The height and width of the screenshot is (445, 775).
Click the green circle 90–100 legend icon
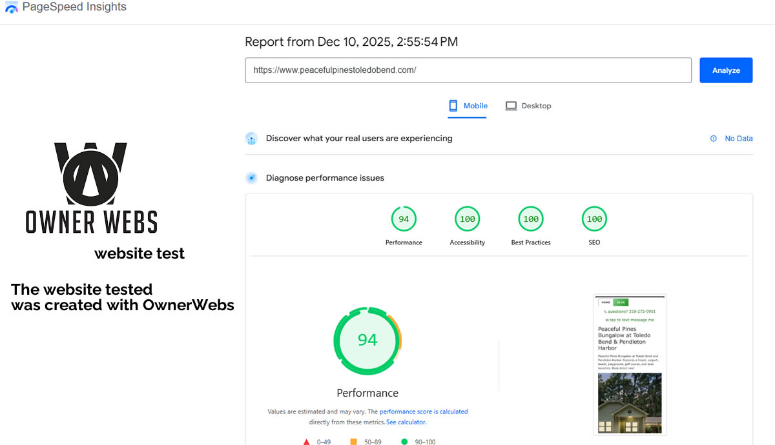point(404,442)
